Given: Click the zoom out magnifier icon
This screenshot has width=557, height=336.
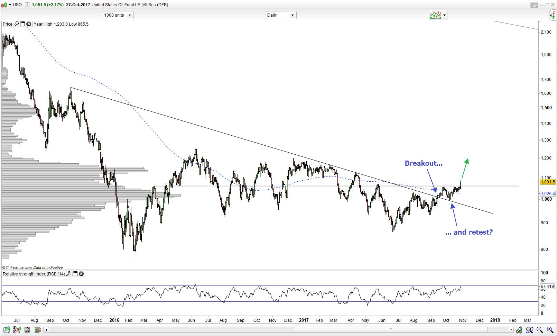Looking at the screenshot, I should [x=540, y=330].
